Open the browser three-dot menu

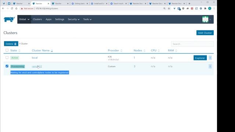coord(214,8)
